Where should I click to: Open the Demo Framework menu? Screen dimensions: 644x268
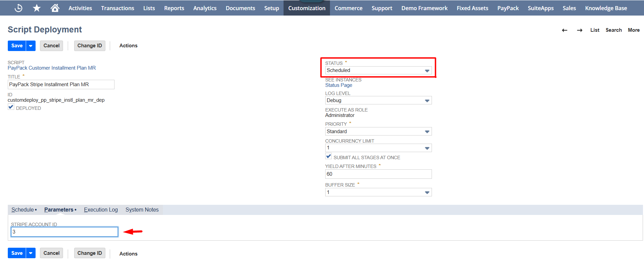[x=424, y=8]
